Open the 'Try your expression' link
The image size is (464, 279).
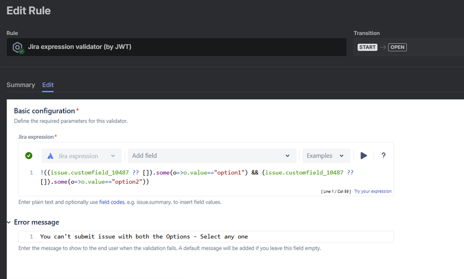coord(373,191)
